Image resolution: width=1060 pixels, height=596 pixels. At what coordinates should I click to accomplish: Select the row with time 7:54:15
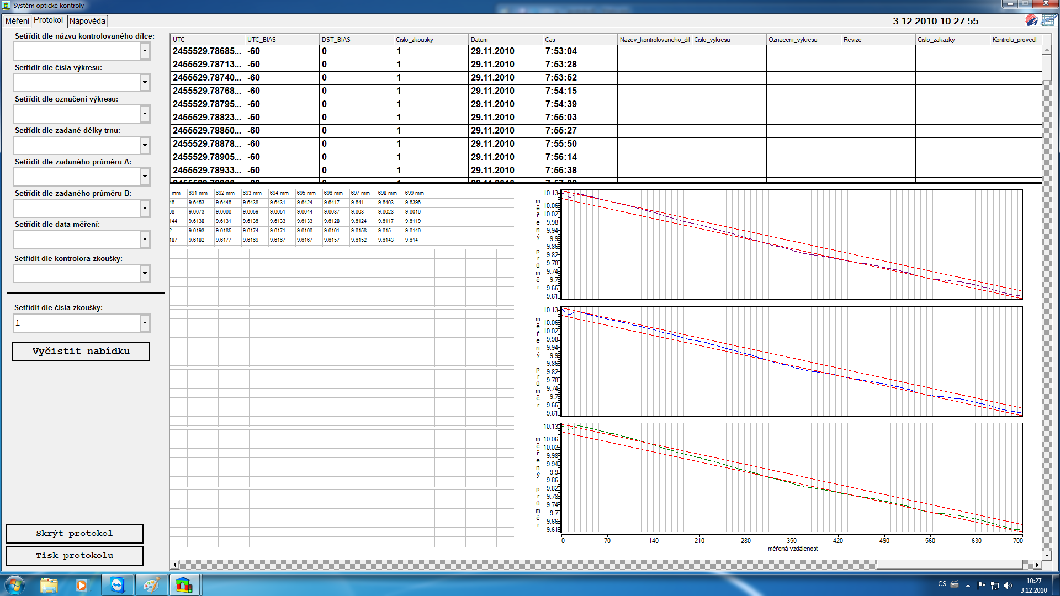pyautogui.click(x=561, y=91)
